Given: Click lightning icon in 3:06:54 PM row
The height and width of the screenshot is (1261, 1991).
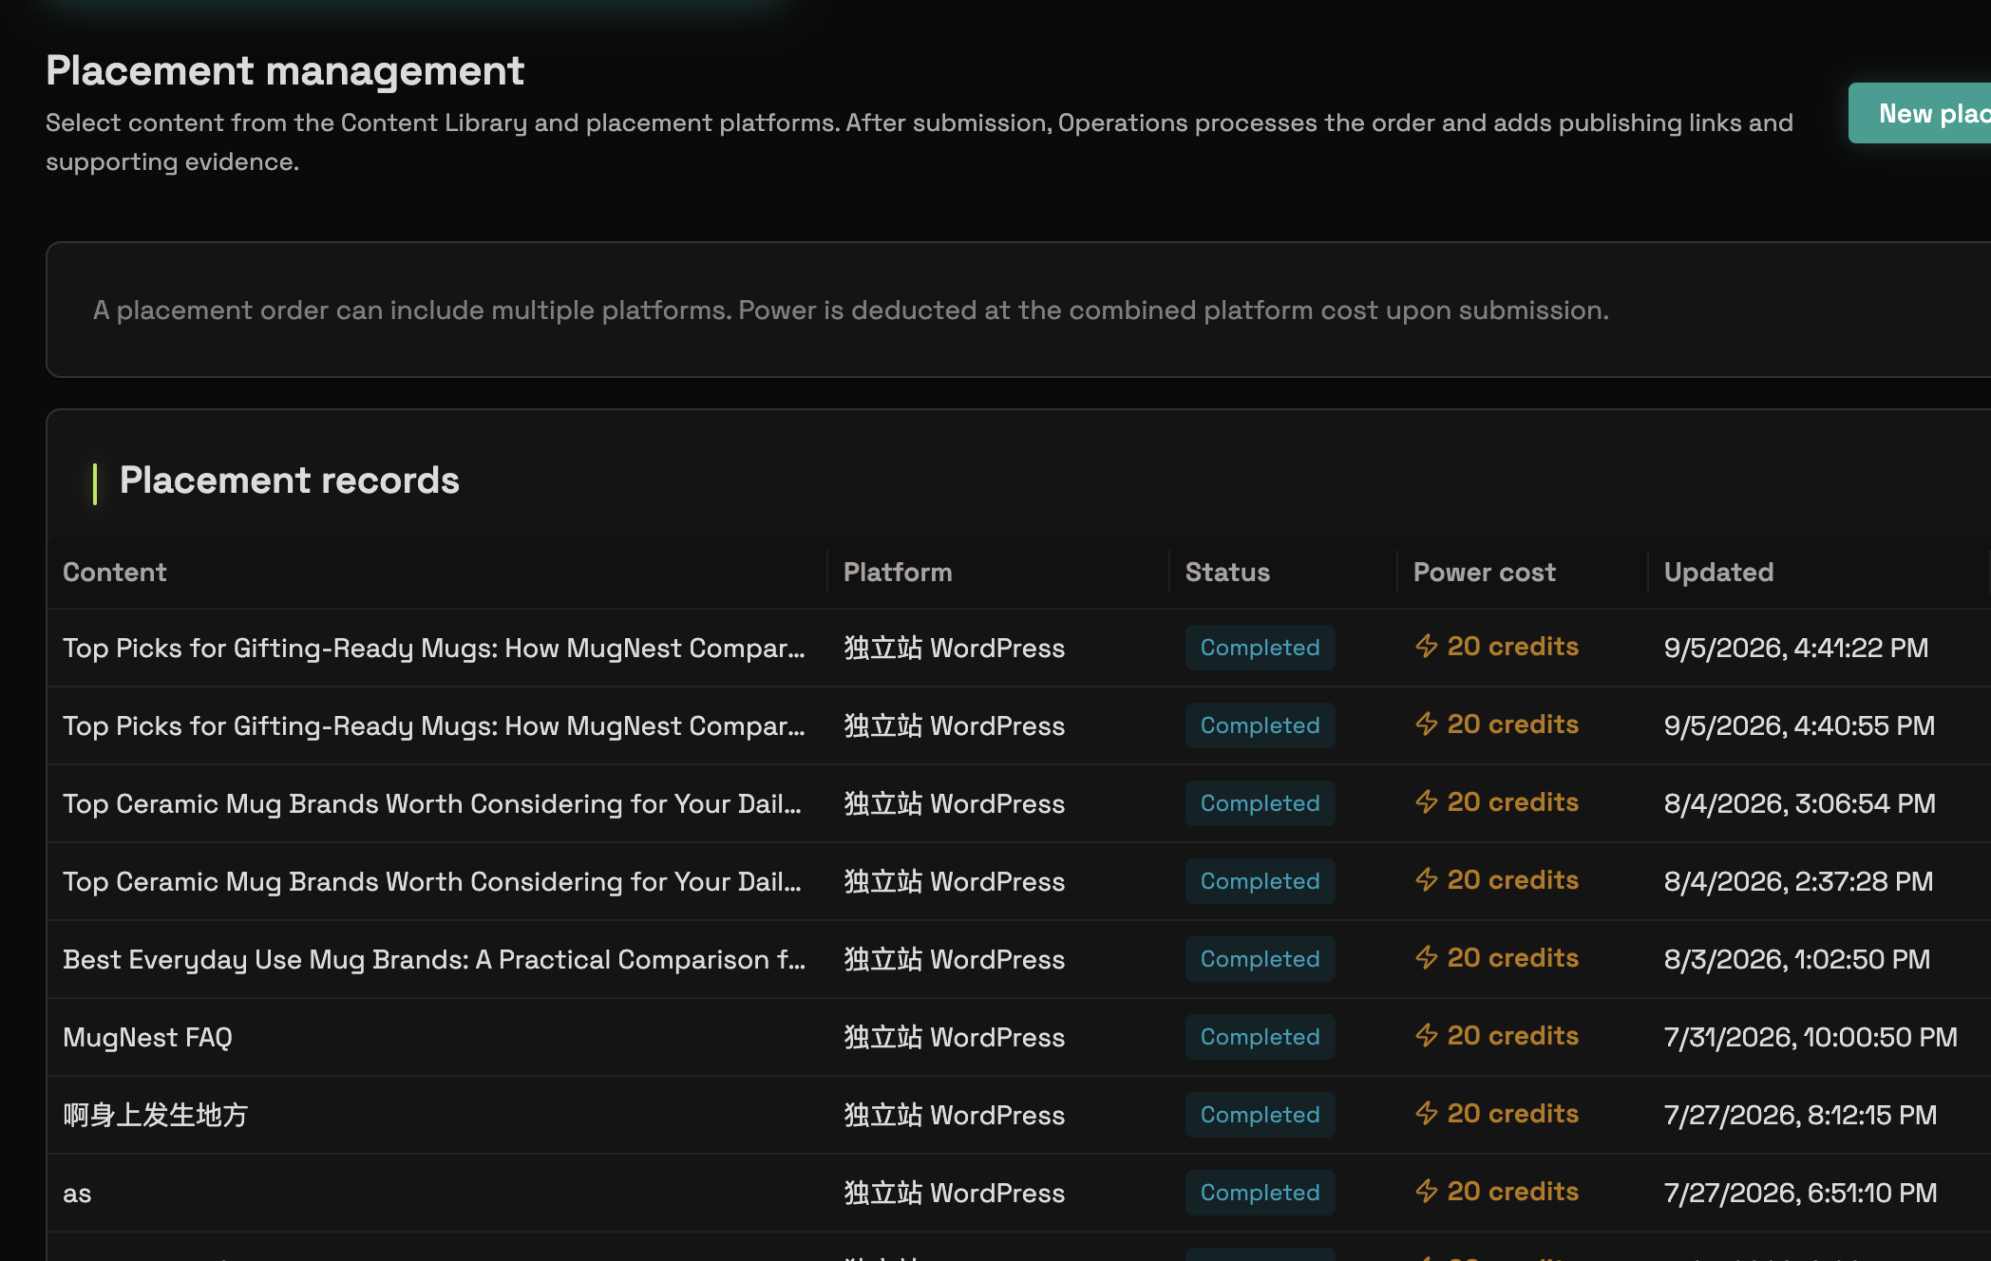Looking at the screenshot, I should (1426, 801).
